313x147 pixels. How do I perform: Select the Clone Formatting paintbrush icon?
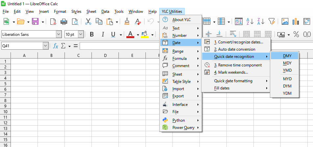(x=127, y=22)
